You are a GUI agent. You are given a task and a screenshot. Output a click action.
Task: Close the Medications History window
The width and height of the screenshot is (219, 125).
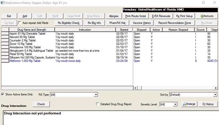pyautogui.click(x=215, y=2)
